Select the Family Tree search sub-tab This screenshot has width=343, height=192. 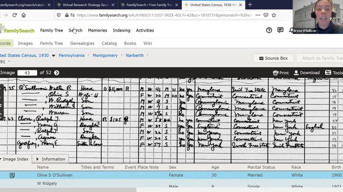51,43
